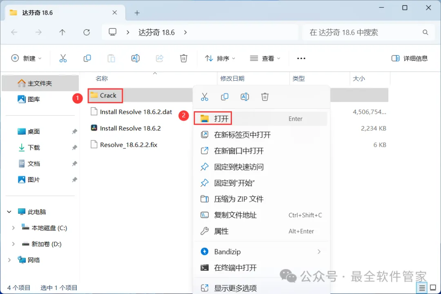The height and width of the screenshot is (294, 441).
Task: Click Rename icon in the context menu
Action: click(x=245, y=97)
